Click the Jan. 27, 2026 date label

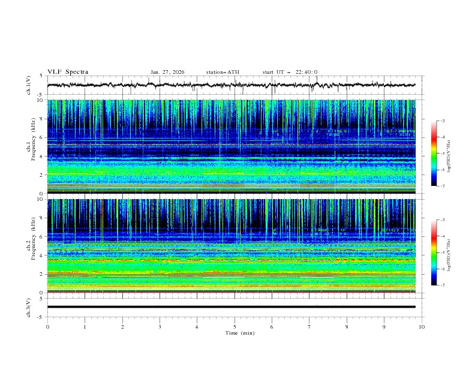point(167,72)
